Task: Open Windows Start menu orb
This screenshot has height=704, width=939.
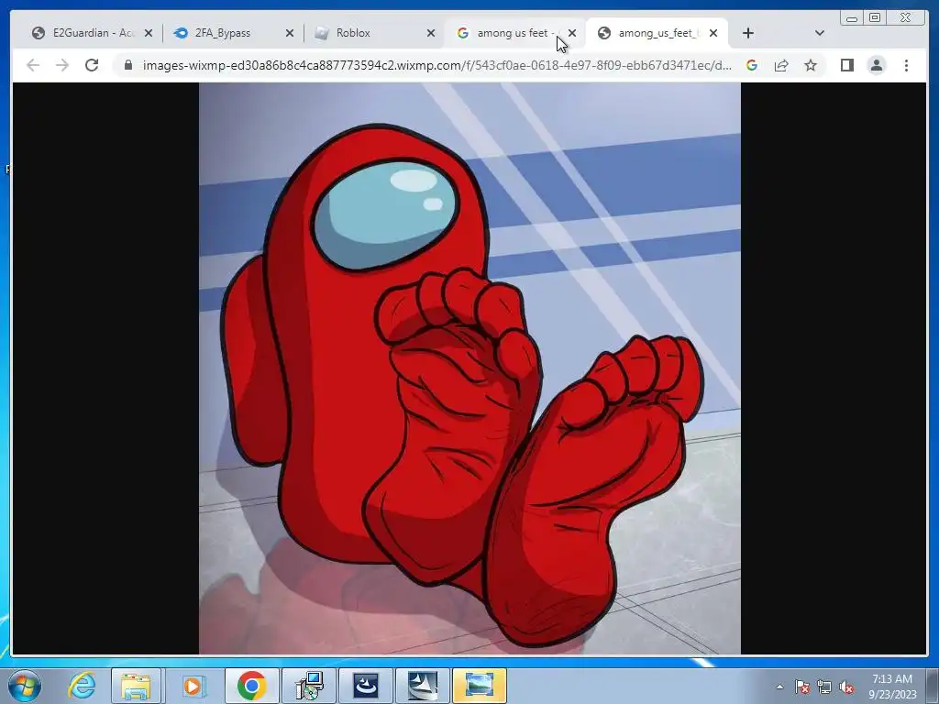Action: (x=25, y=686)
